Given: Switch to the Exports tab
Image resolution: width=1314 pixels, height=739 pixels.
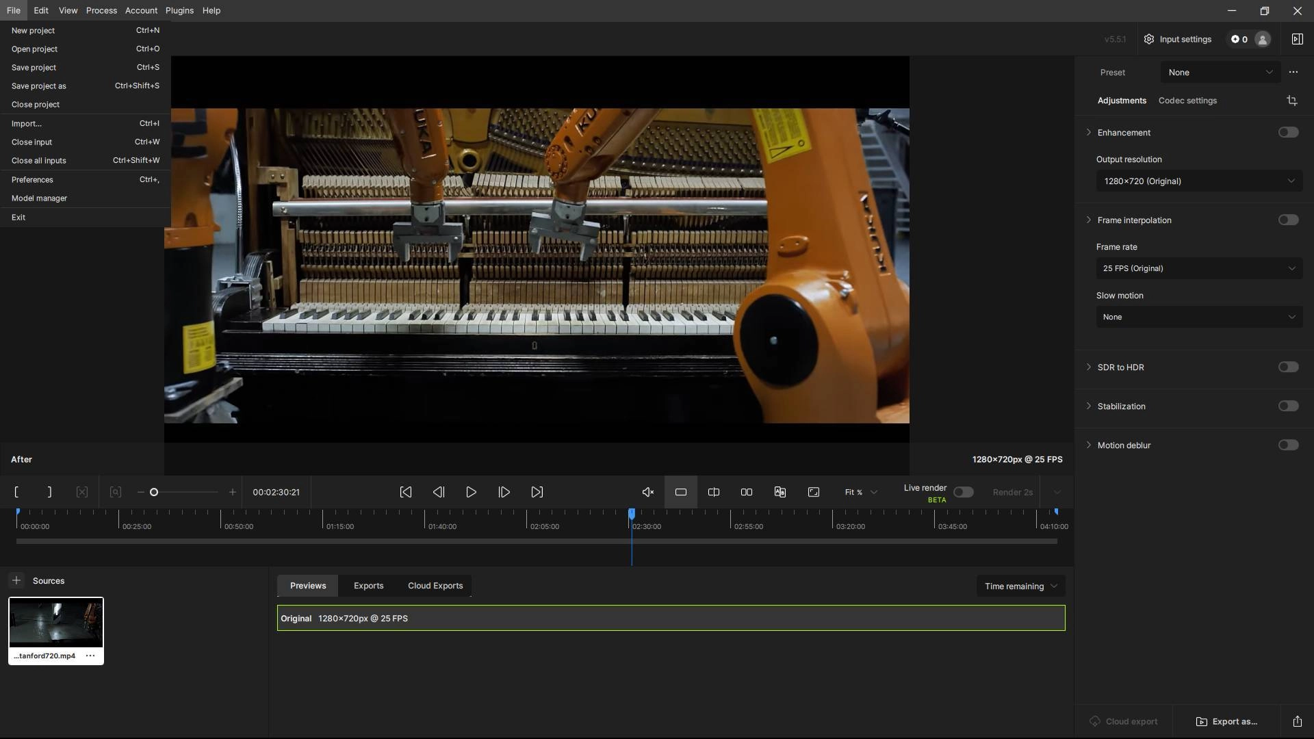Looking at the screenshot, I should coord(368,586).
